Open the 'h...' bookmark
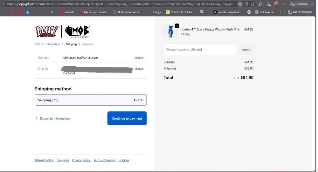Image resolution: width=318 pixels, height=172 pixels. (x=53, y=12)
